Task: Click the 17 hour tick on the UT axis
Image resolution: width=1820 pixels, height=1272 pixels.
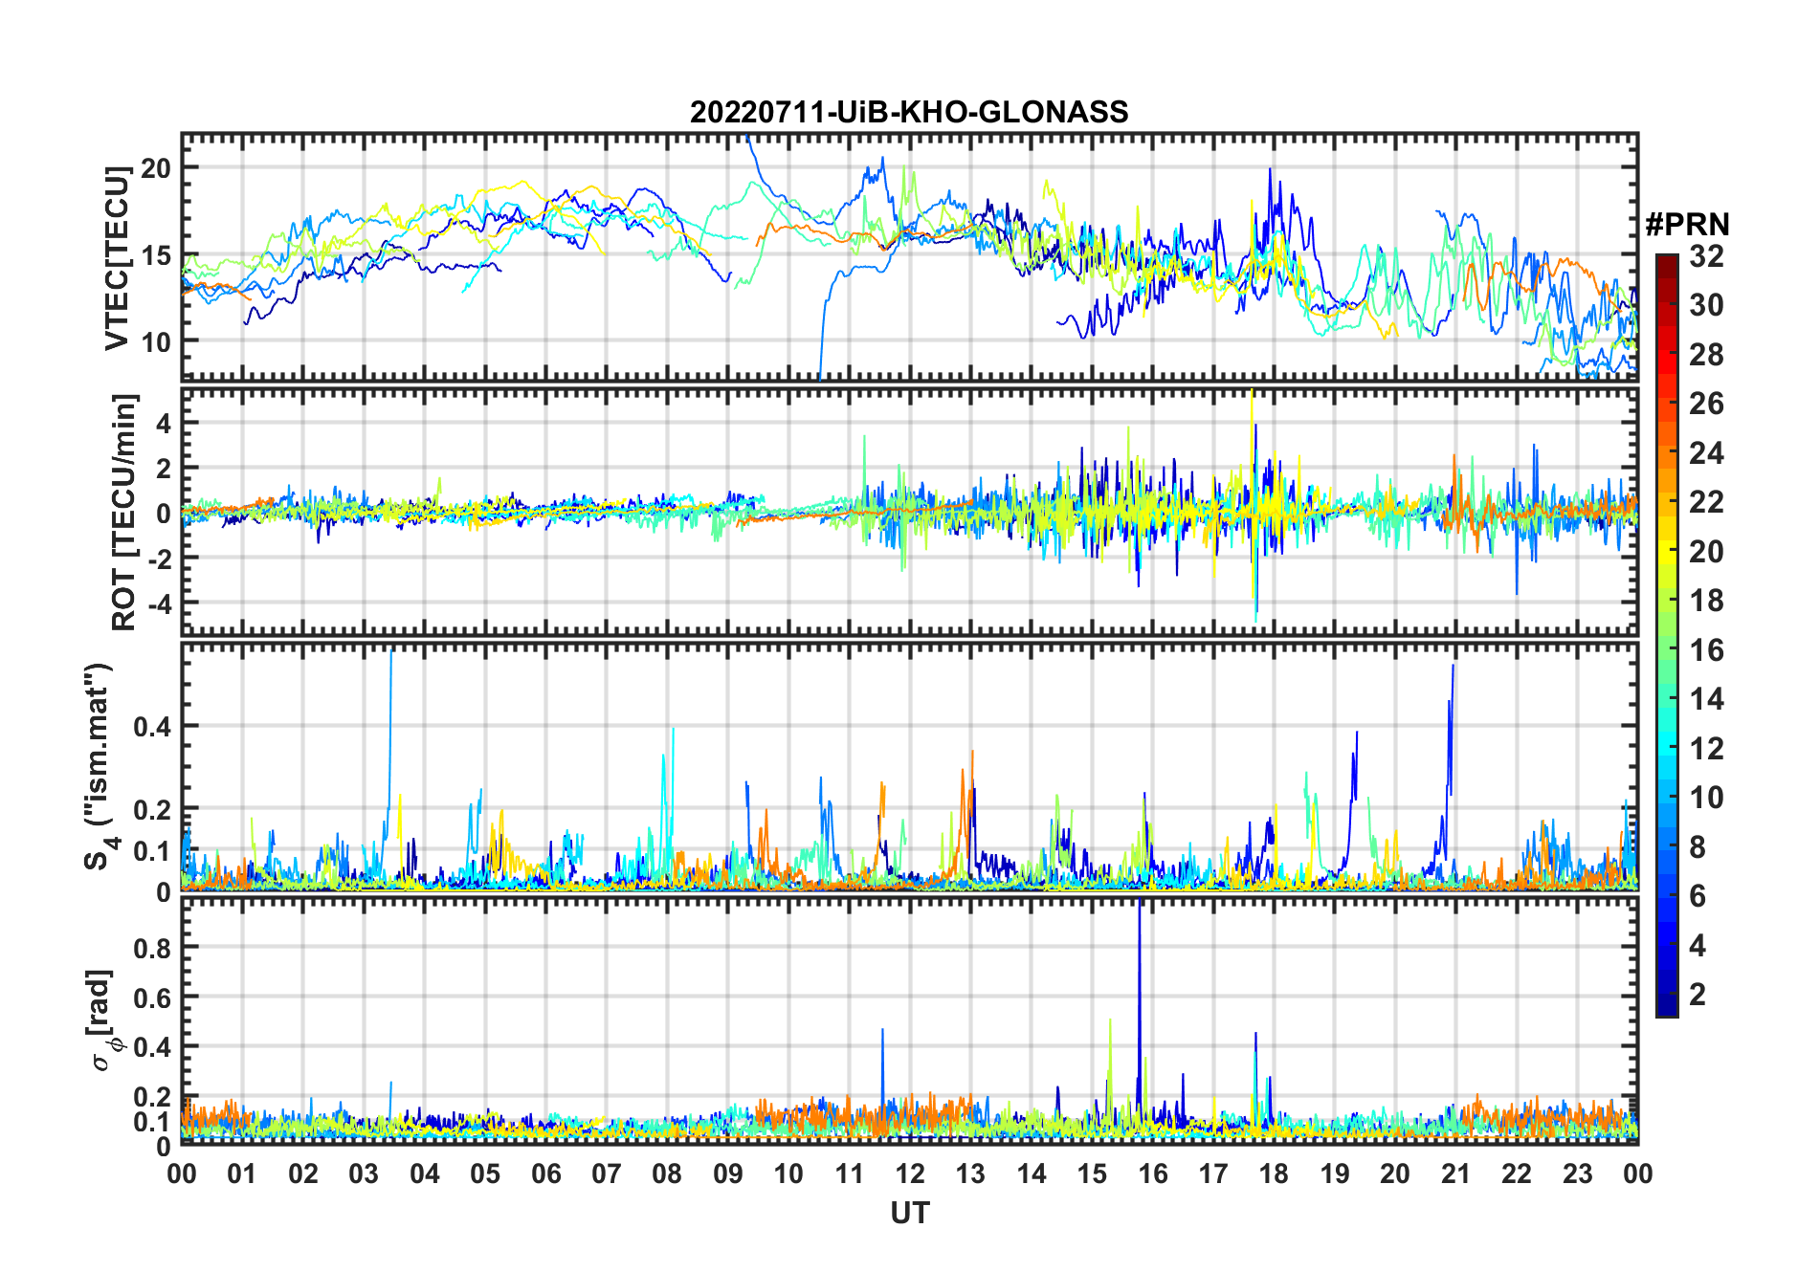Action: pos(1213,1173)
